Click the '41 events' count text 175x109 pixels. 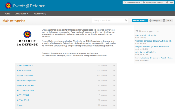click(x=103, y=90)
